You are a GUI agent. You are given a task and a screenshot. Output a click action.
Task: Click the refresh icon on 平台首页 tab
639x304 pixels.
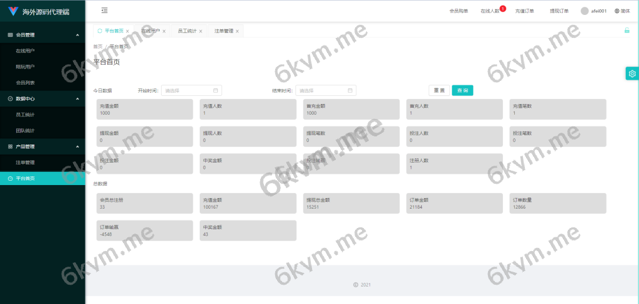tap(100, 31)
